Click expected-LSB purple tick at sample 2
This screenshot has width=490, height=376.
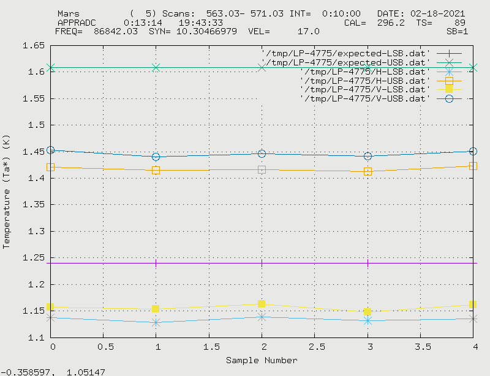[262, 264]
